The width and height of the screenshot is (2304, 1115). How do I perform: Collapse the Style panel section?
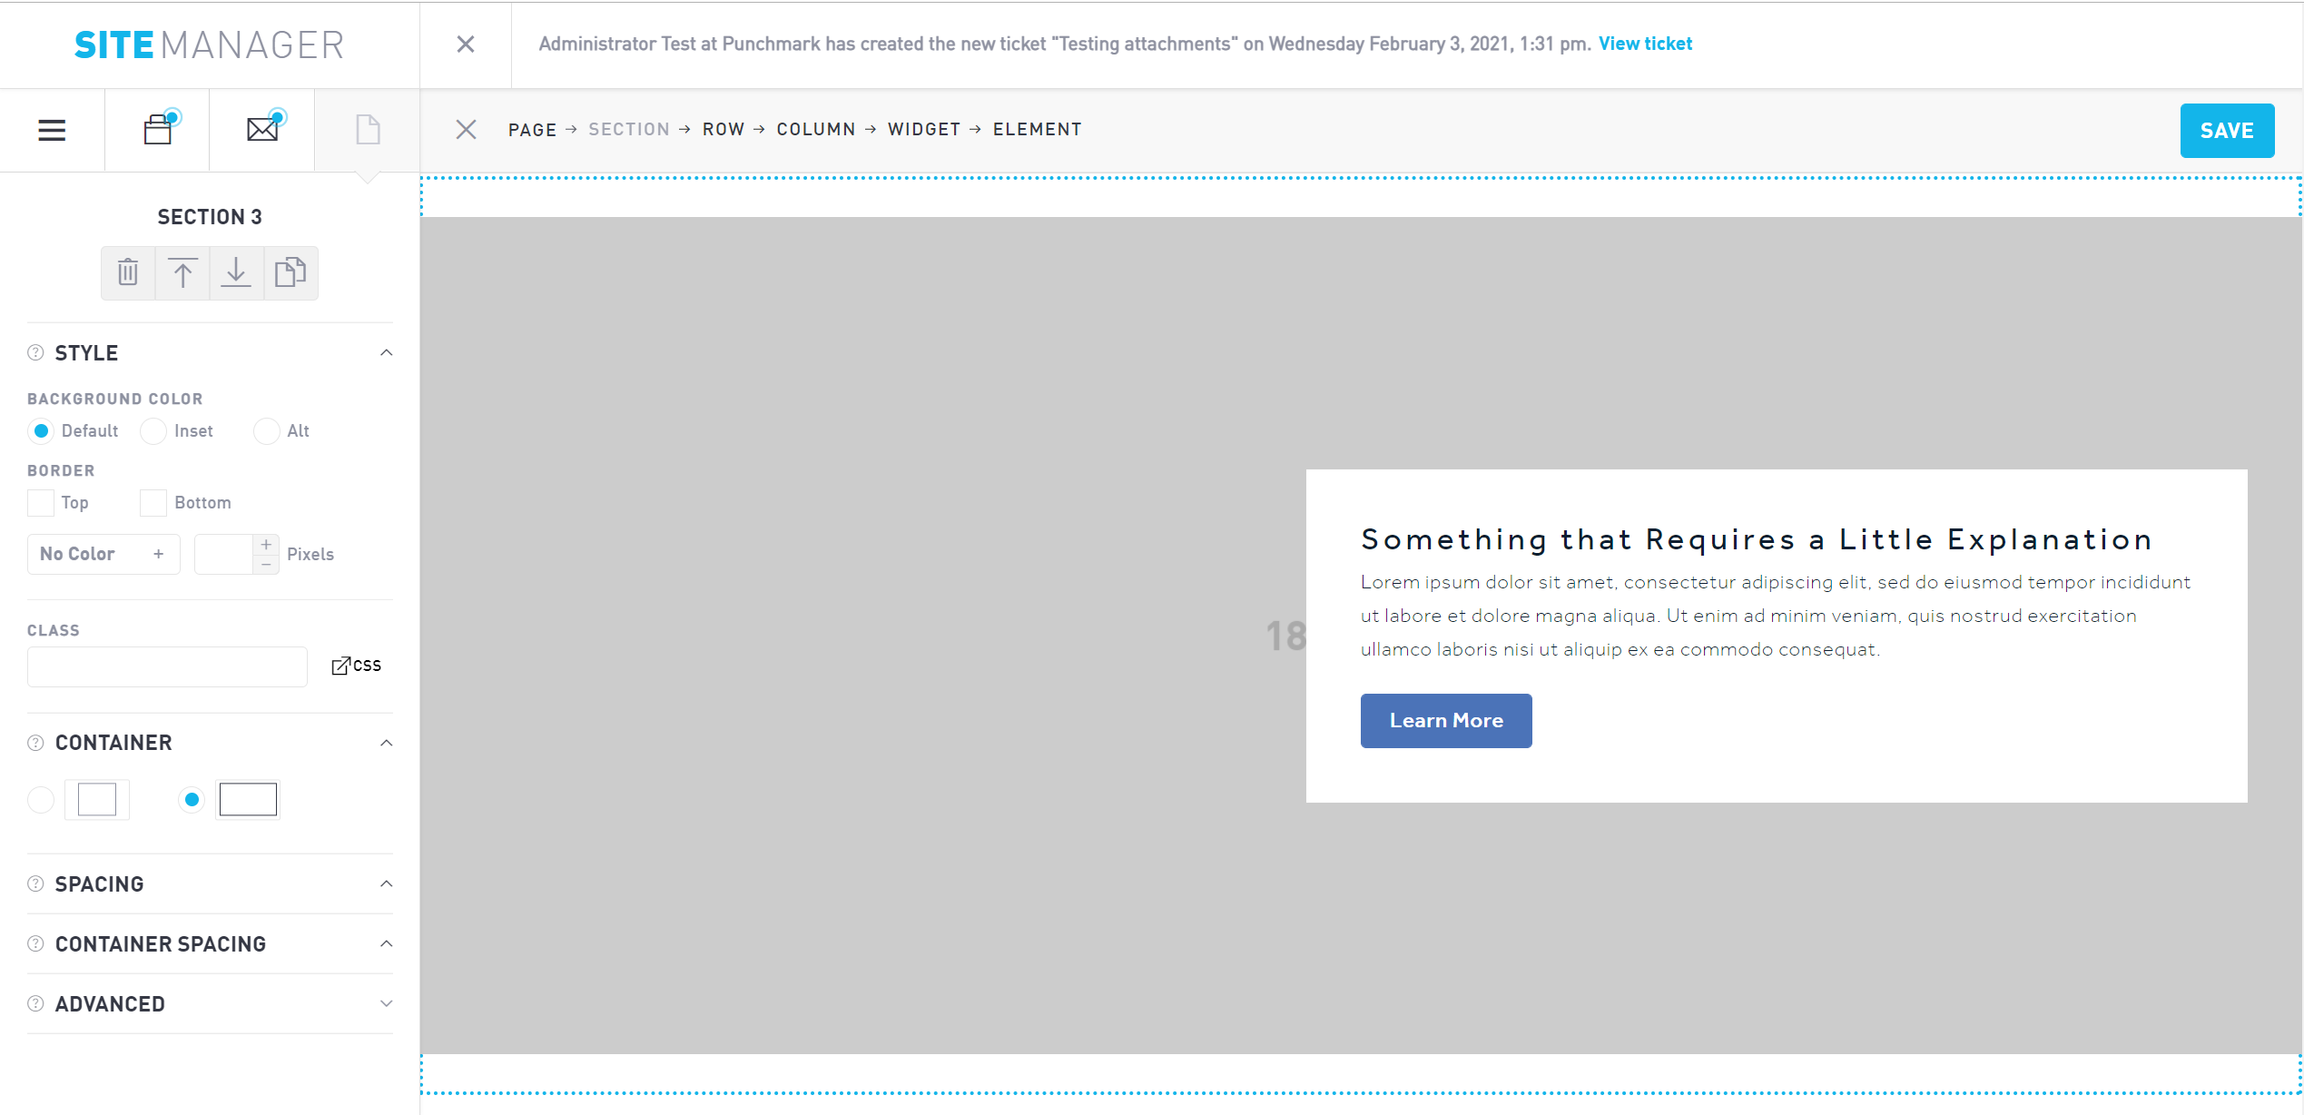[x=386, y=353]
